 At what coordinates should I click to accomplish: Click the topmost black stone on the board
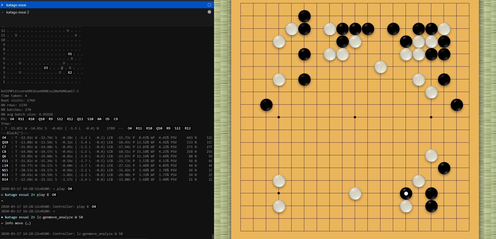coord(304,16)
